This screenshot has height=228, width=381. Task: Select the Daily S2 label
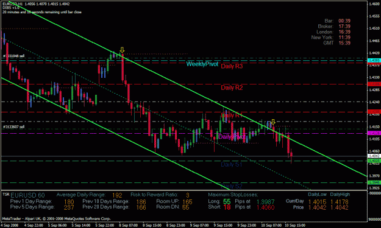click(232, 186)
